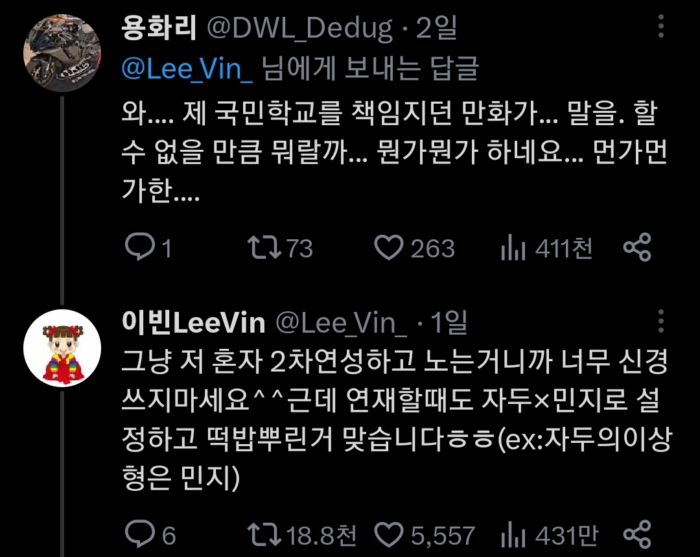Share 이빈LeeVin's tweet via share icon
The image size is (700, 557).
[637, 534]
